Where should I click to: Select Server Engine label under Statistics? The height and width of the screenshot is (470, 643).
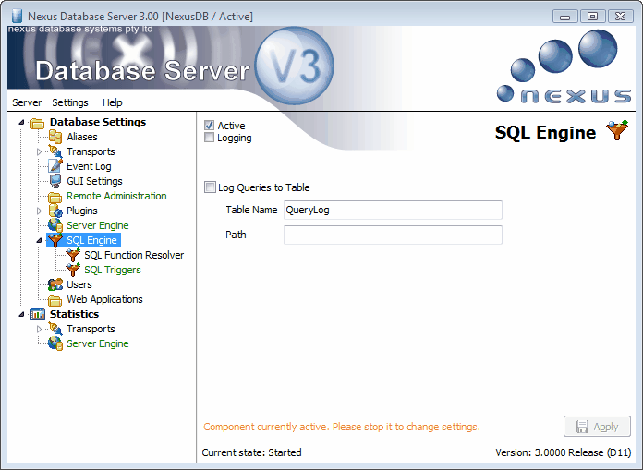click(98, 343)
